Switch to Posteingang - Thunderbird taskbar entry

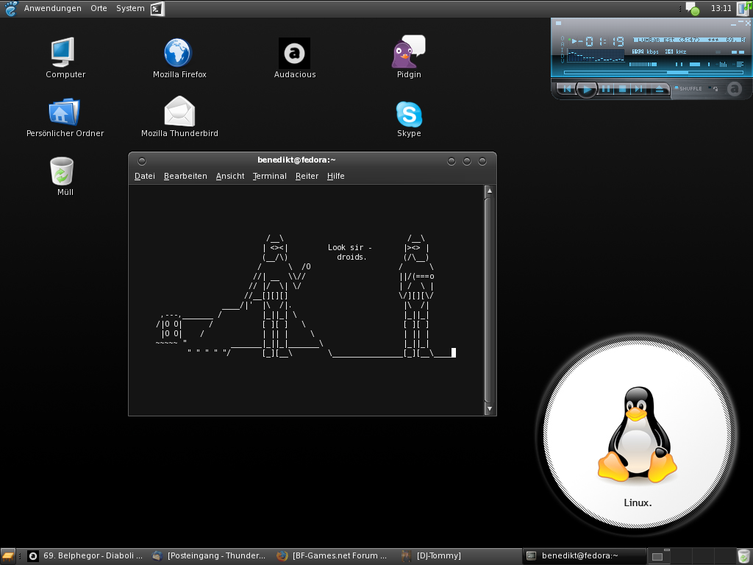click(x=210, y=556)
